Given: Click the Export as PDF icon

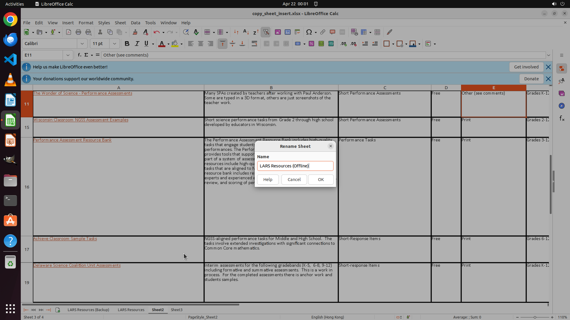Looking at the screenshot, I should [x=69, y=32].
